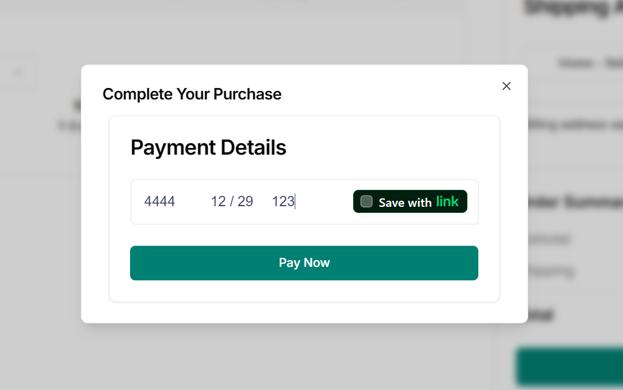The width and height of the screenshot is (623, 390).
Task: Click the expiry date field 12 / 29
Action: [232, 201]
